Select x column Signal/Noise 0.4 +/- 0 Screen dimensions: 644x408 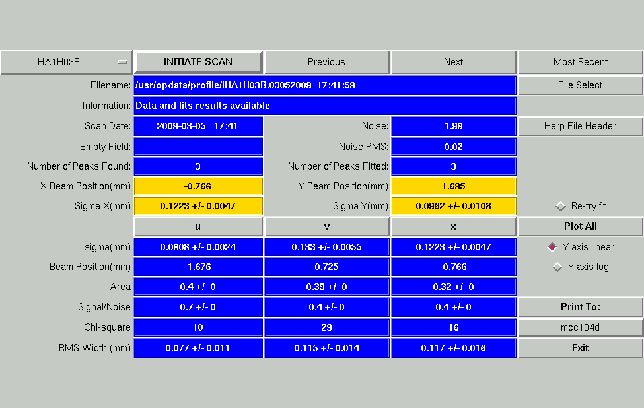[453, 307]
